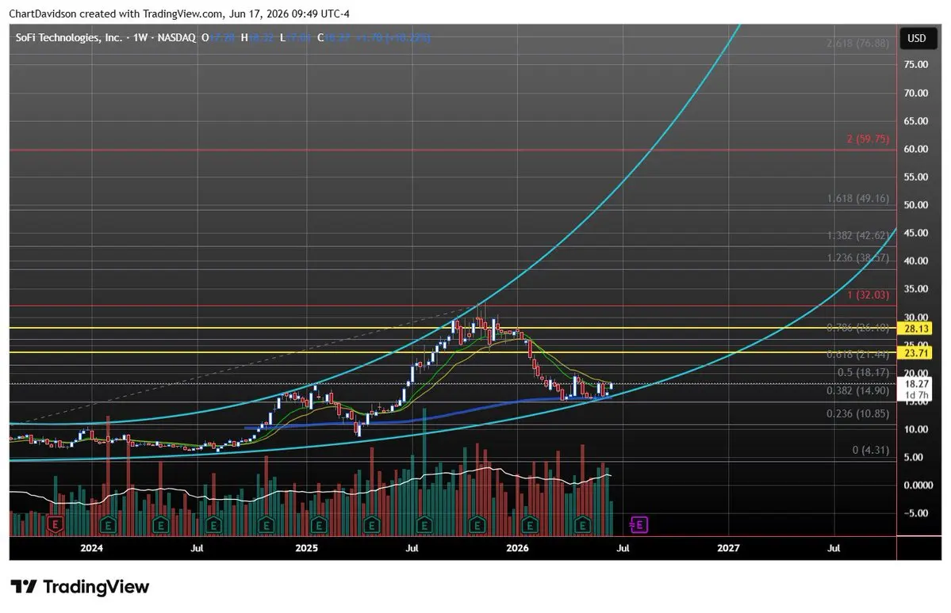Click the Fibonacci label 2.618 (76.88)
The height and width of the screenshot is (613, 951).
click(x=858, y=44)
